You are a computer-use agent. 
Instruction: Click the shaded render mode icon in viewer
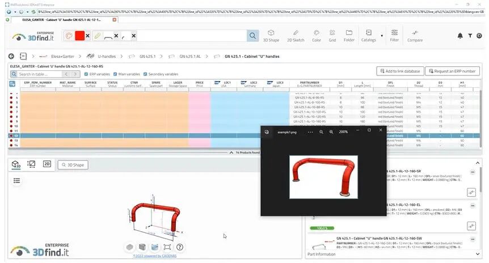coord(129,247)
